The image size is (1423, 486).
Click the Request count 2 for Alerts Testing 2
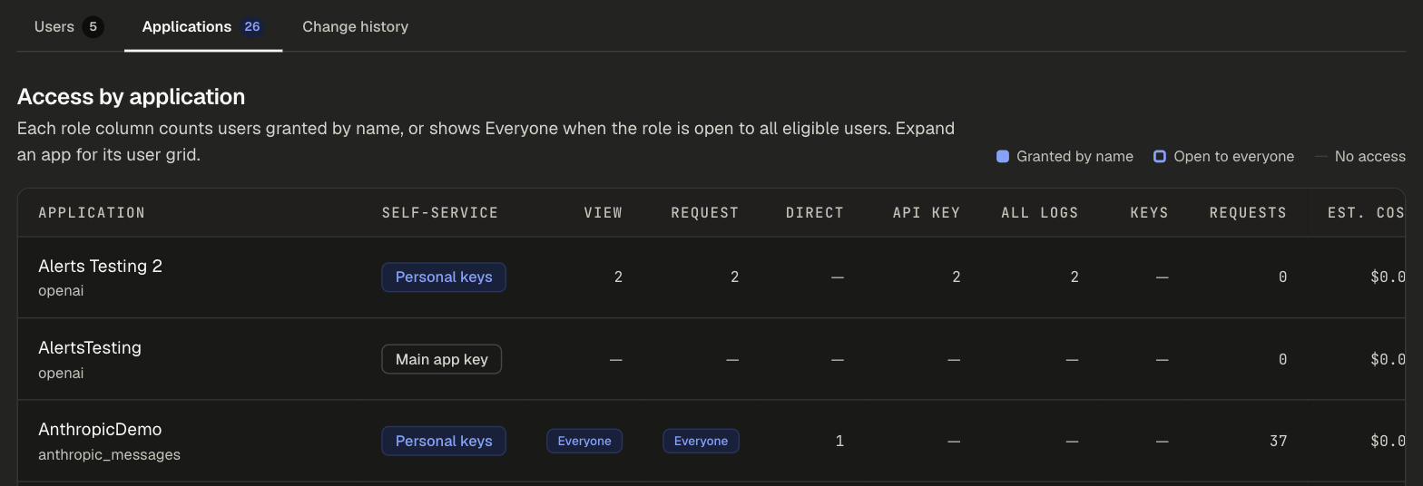pos(734,277)
